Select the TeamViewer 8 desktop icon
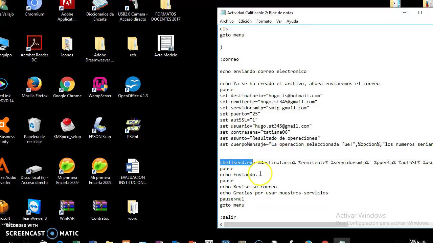433x243 pixels. pos(34,210)
